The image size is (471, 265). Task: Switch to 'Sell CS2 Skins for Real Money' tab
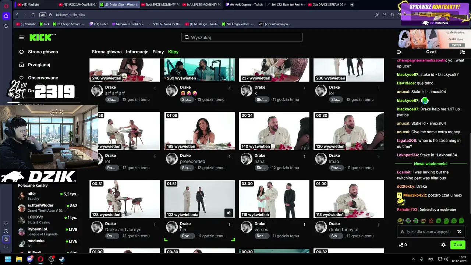point(285,5)
